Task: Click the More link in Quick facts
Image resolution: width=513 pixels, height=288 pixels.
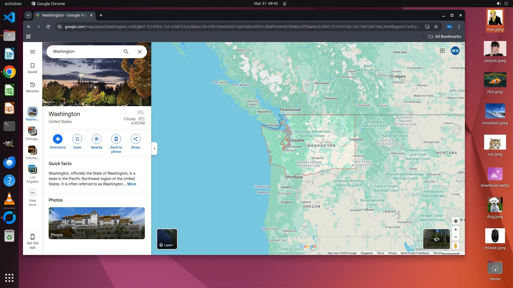Action: click(x=132, y=184)
